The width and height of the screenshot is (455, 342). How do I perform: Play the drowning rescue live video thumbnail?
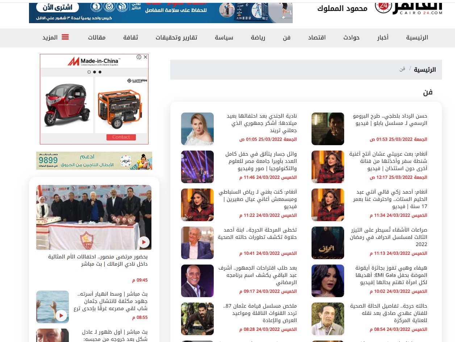[x=61, y=316]
